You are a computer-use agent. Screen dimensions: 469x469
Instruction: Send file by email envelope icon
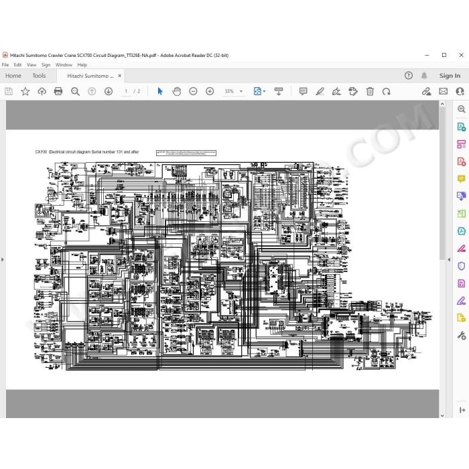[444, 91]
